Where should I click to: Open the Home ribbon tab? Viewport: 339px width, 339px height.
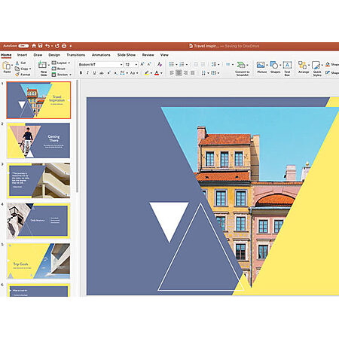click(6, 55)
